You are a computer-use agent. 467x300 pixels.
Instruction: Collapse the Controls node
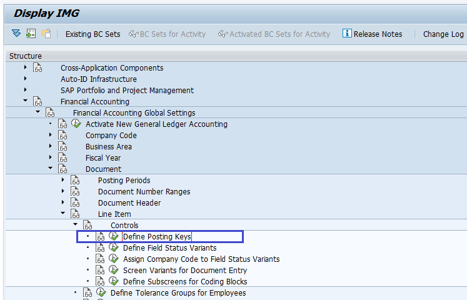[76, 225]
